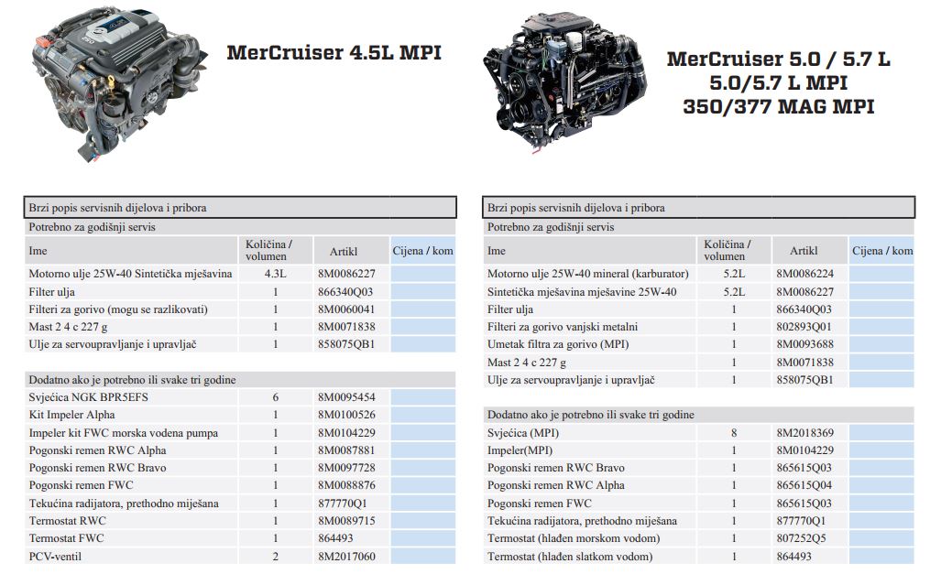Viewport: 930px width, 585px height.
Task: Click article number '8M2017060'
Action: [x=346, y=557]
